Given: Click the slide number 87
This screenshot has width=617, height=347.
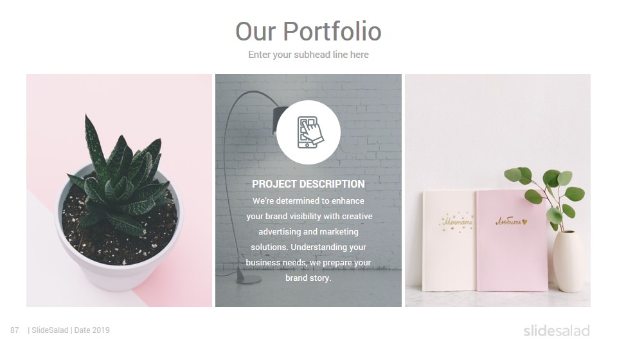Looking at the screenshot, I should coord(15,330).
